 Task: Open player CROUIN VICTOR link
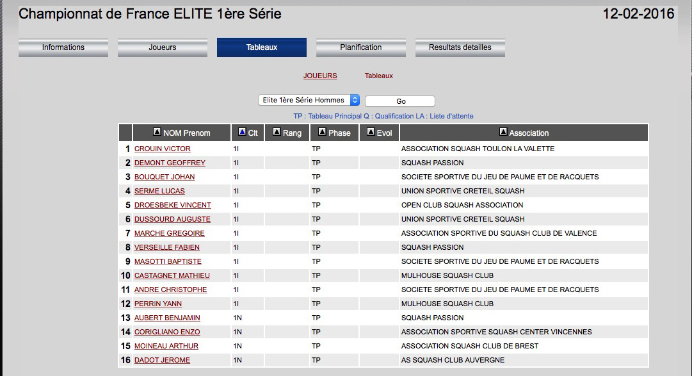tap(163, 149)
